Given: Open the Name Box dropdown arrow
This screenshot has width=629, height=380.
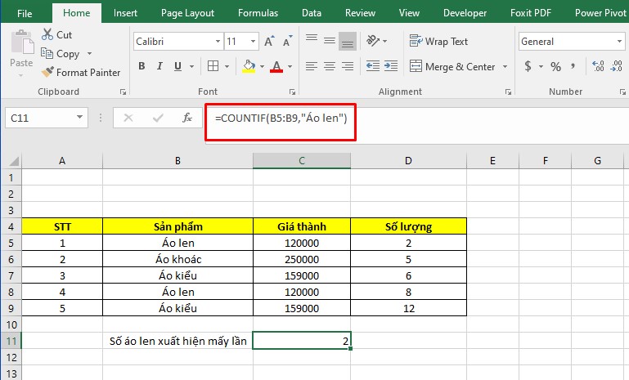Looking at the screenshot, I should (79, 118).
